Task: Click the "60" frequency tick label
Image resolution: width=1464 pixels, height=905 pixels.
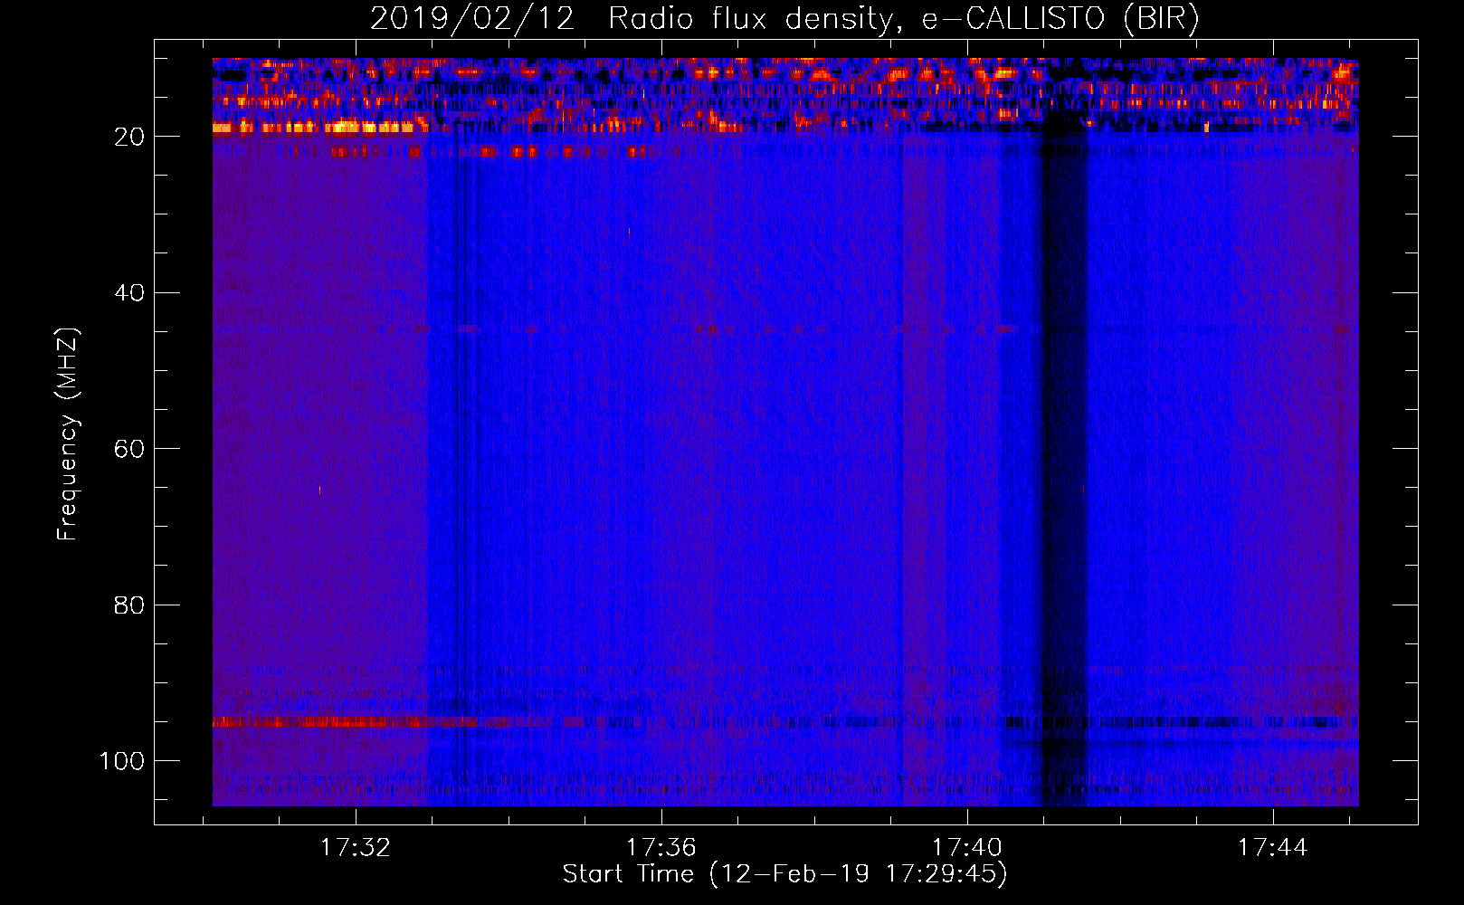Action: tap(129, 449)
